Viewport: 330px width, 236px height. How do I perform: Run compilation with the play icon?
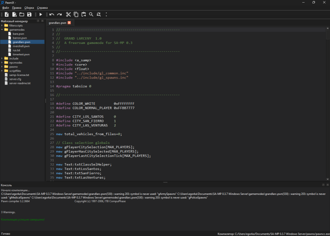pyautogui.click(x=41, y=14)
